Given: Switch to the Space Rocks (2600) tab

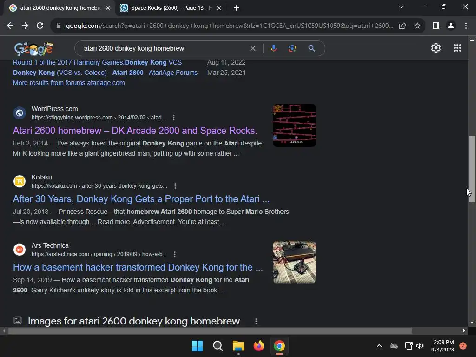Looking at the screenshot, I should click(171, 8).
